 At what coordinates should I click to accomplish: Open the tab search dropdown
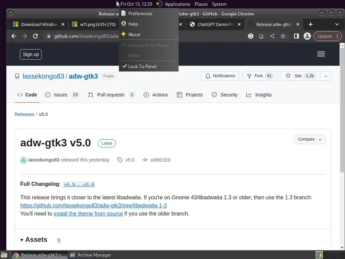[x=337, y=24]
